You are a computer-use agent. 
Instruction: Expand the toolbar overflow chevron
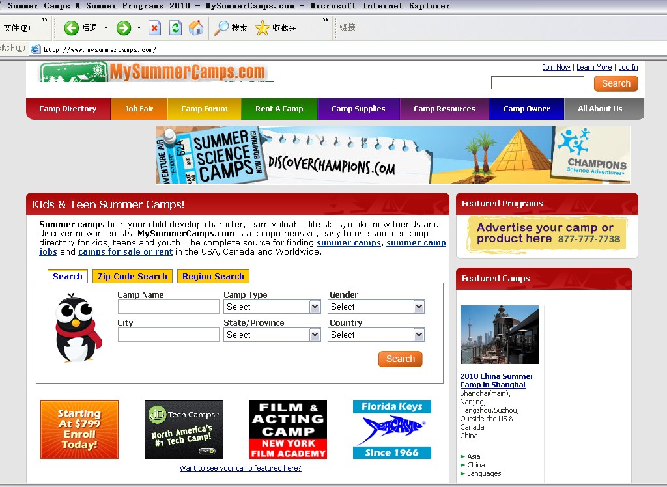click(x=326, y=20)
